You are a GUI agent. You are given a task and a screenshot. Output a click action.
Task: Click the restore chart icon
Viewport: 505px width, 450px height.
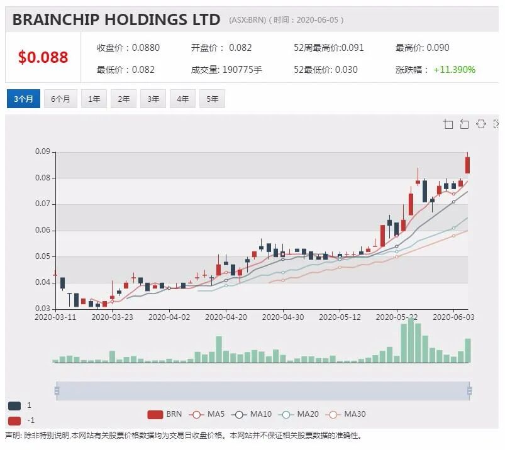point(481,124)
